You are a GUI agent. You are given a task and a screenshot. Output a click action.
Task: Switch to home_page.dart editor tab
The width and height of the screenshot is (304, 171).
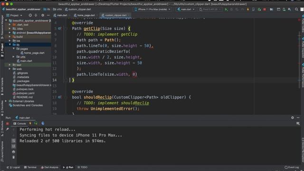click(85, 15)
